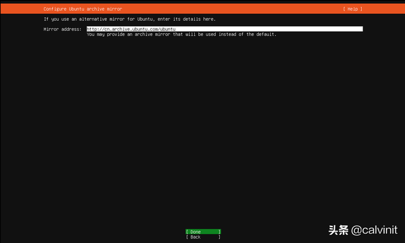This screenshot has height=243, width=405.
Task: Click the 'If you use an alternative mirror' instruction text
Action: pyautogui.click(x=130, y=19)
